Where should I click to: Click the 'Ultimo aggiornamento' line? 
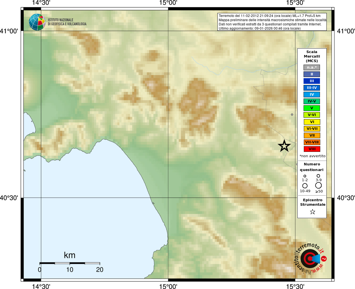tap(259, 29)
